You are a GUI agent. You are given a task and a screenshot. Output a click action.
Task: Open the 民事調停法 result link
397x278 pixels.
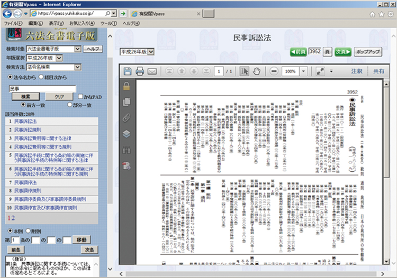pos(25,182)
